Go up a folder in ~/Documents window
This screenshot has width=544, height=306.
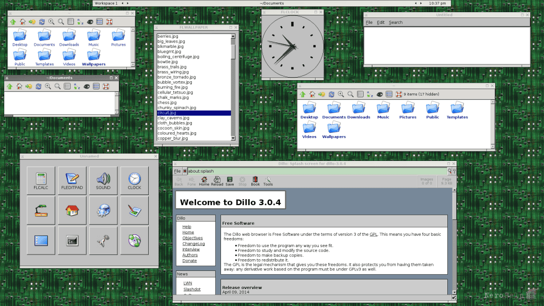10,87
